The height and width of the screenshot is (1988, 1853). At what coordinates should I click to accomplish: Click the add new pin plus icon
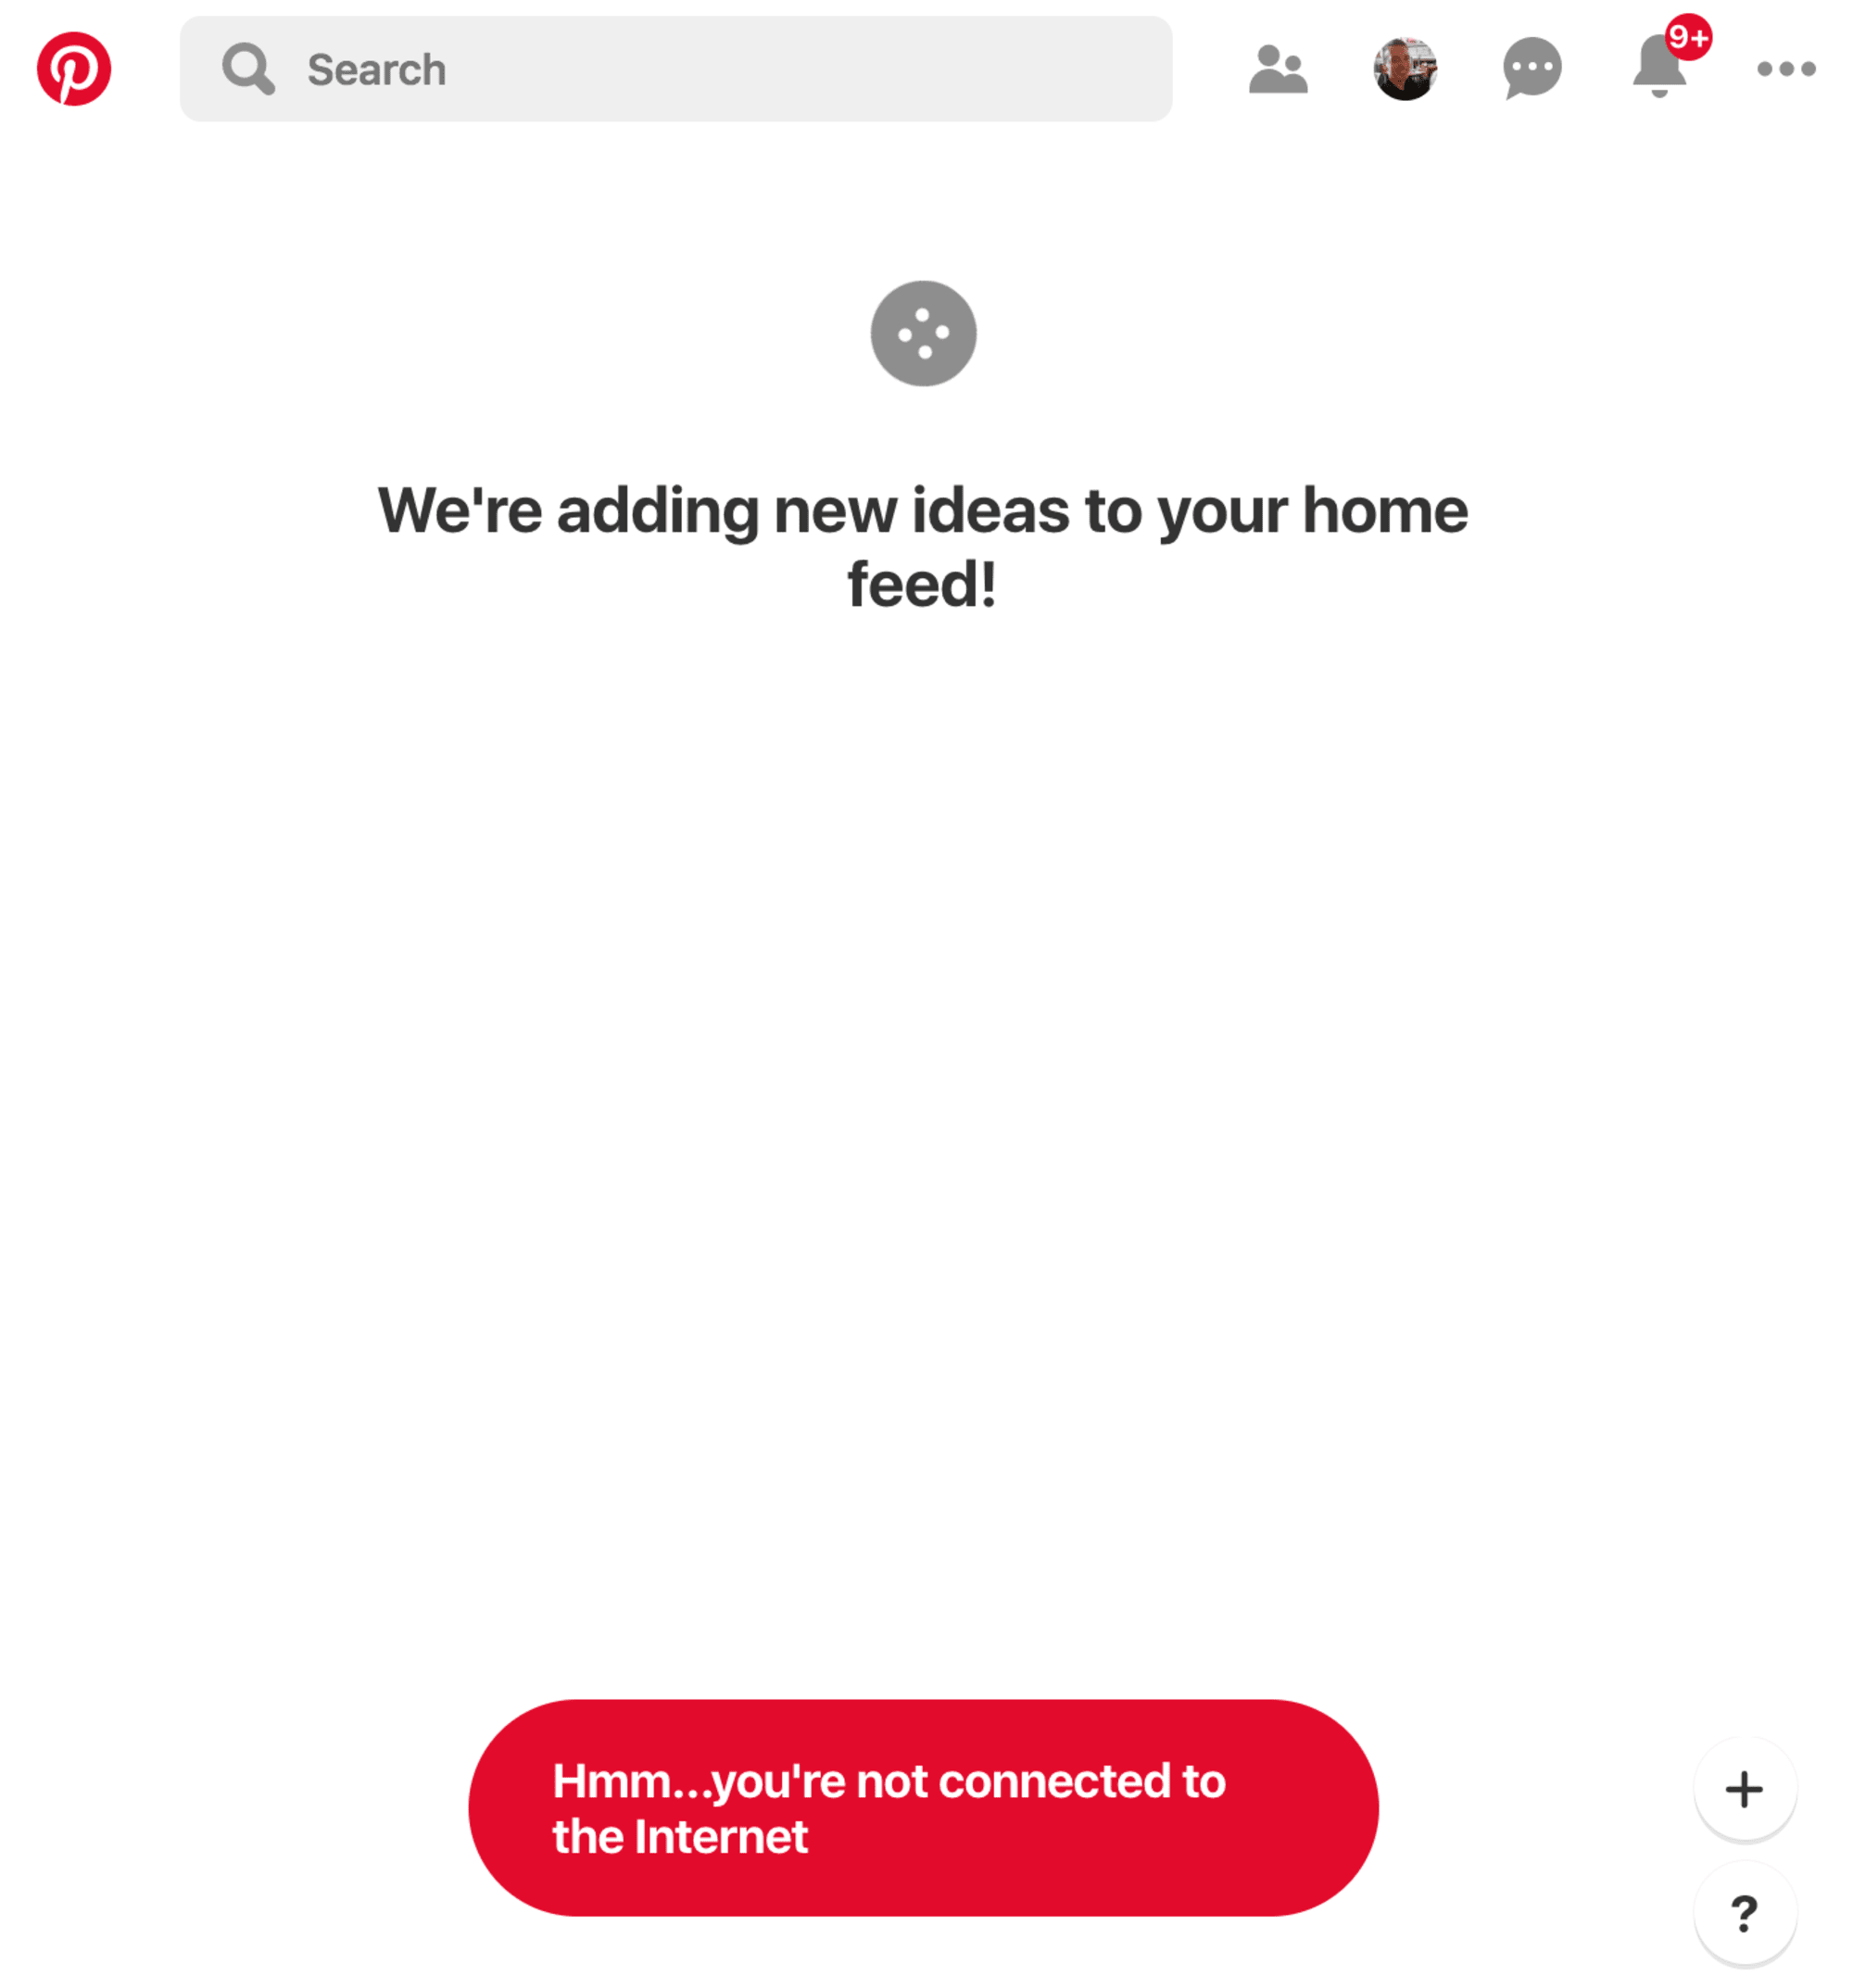(1744, 1790)
